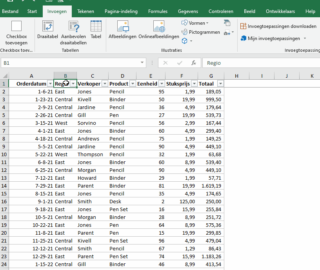Switch to the Start tab
The height and width of the screenshot is (270, 320).
tap(32, 11)
